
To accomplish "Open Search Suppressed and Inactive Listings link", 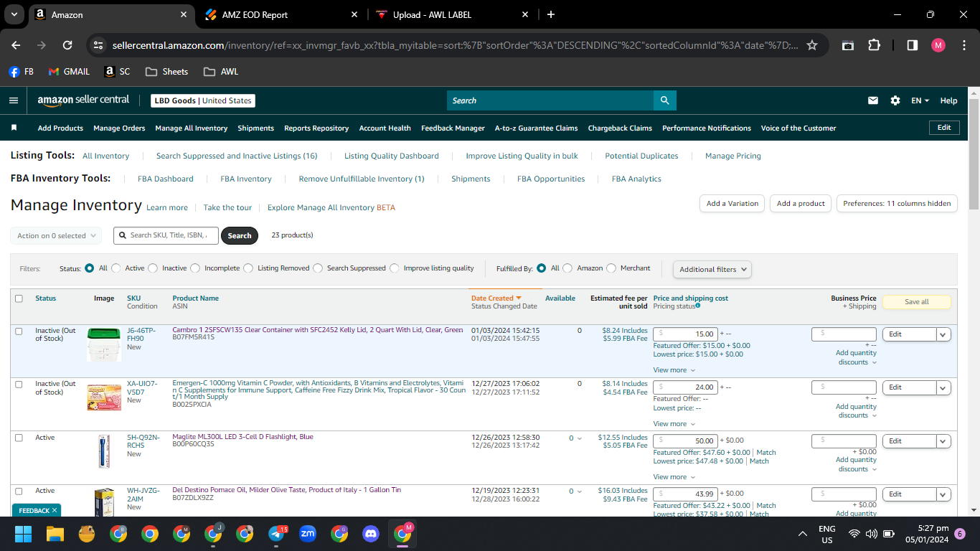I will 237,156.
